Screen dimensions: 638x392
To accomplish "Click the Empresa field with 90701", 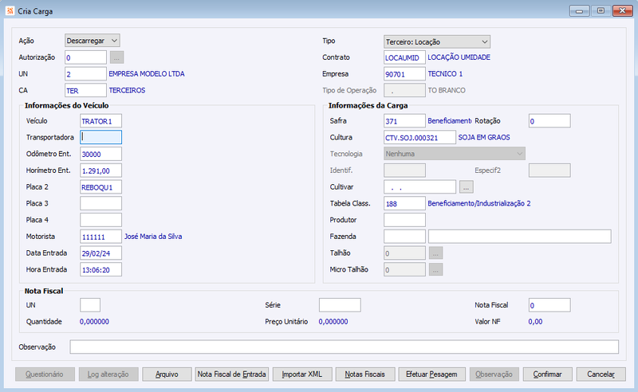I will tap(404, 73).
